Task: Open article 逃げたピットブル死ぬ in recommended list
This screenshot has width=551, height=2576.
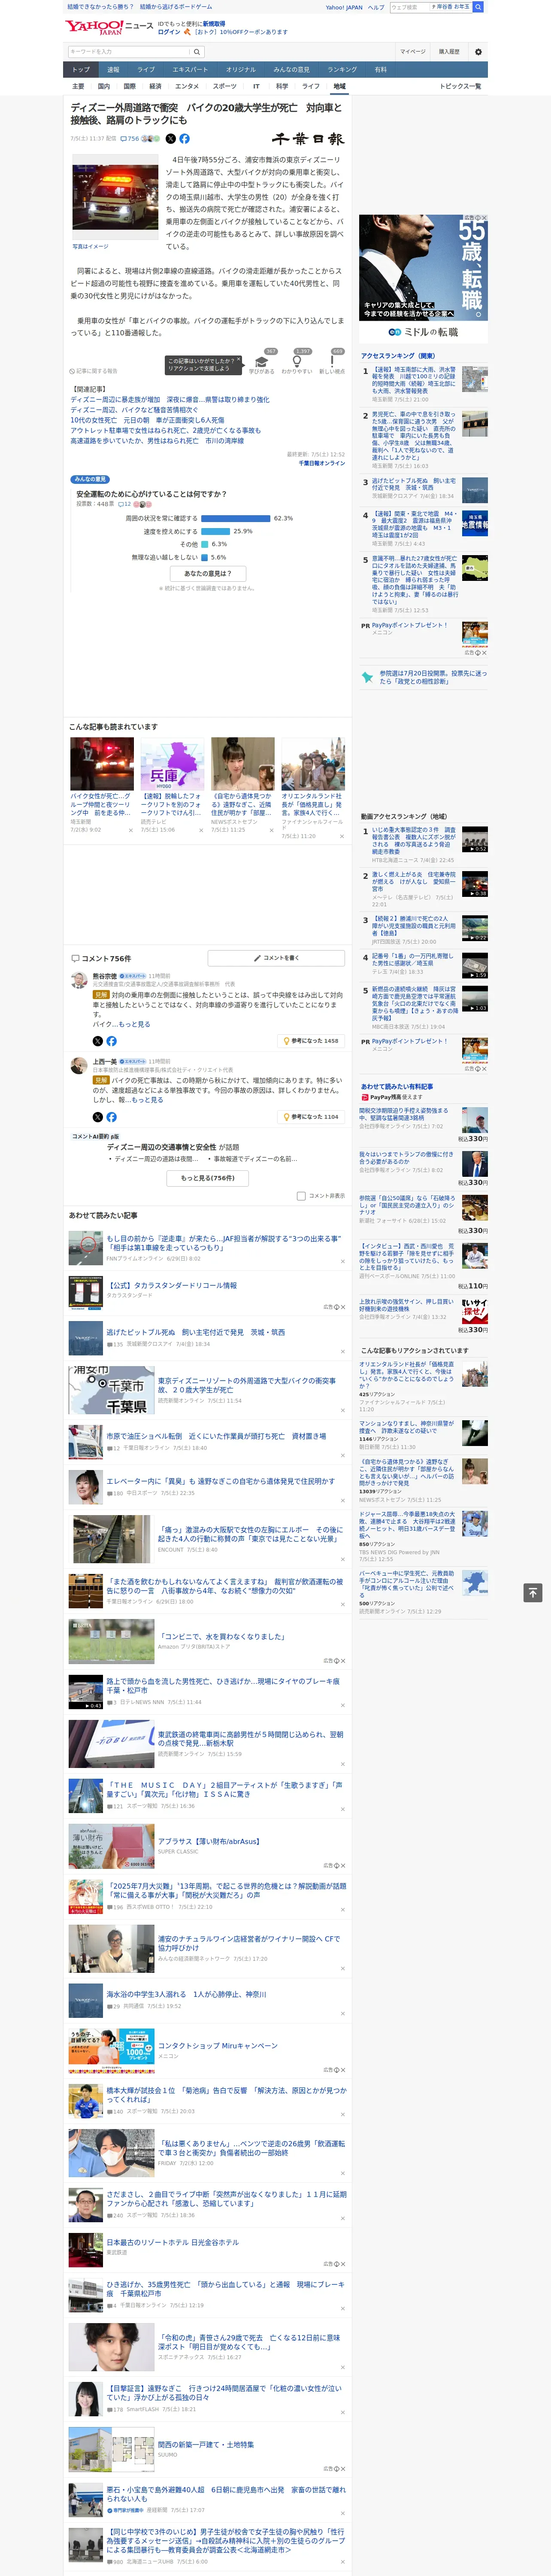Action: coord(196,1332)
